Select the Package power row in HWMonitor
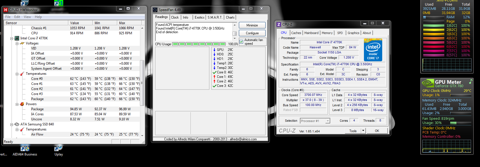The width and height of the screenshot is (480, 167). (x=85, y=109)
